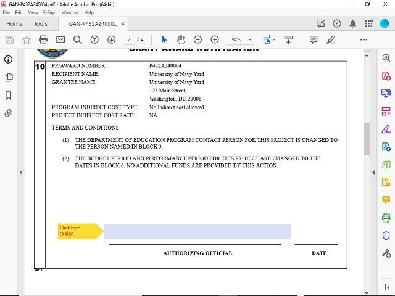Click the blue signature field
Image resolution: width=395 pixels, height=296 pixels.
tap(197, 231)
